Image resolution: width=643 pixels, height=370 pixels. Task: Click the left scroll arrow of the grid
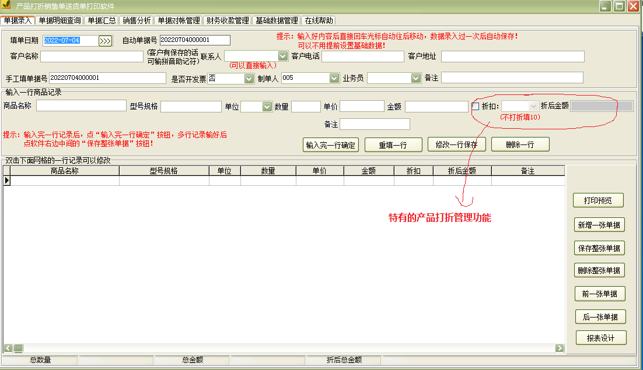[x=8, y=348]
